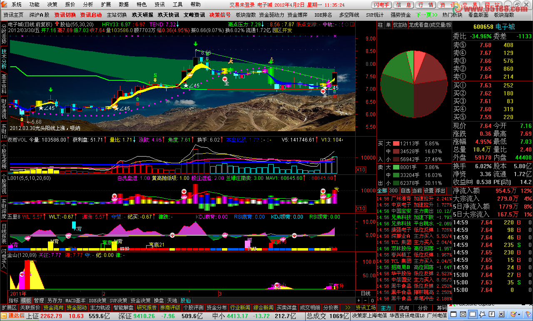Click the 卖⑤ 7.68 order row
Screen dimensions: 533x321
492,45
